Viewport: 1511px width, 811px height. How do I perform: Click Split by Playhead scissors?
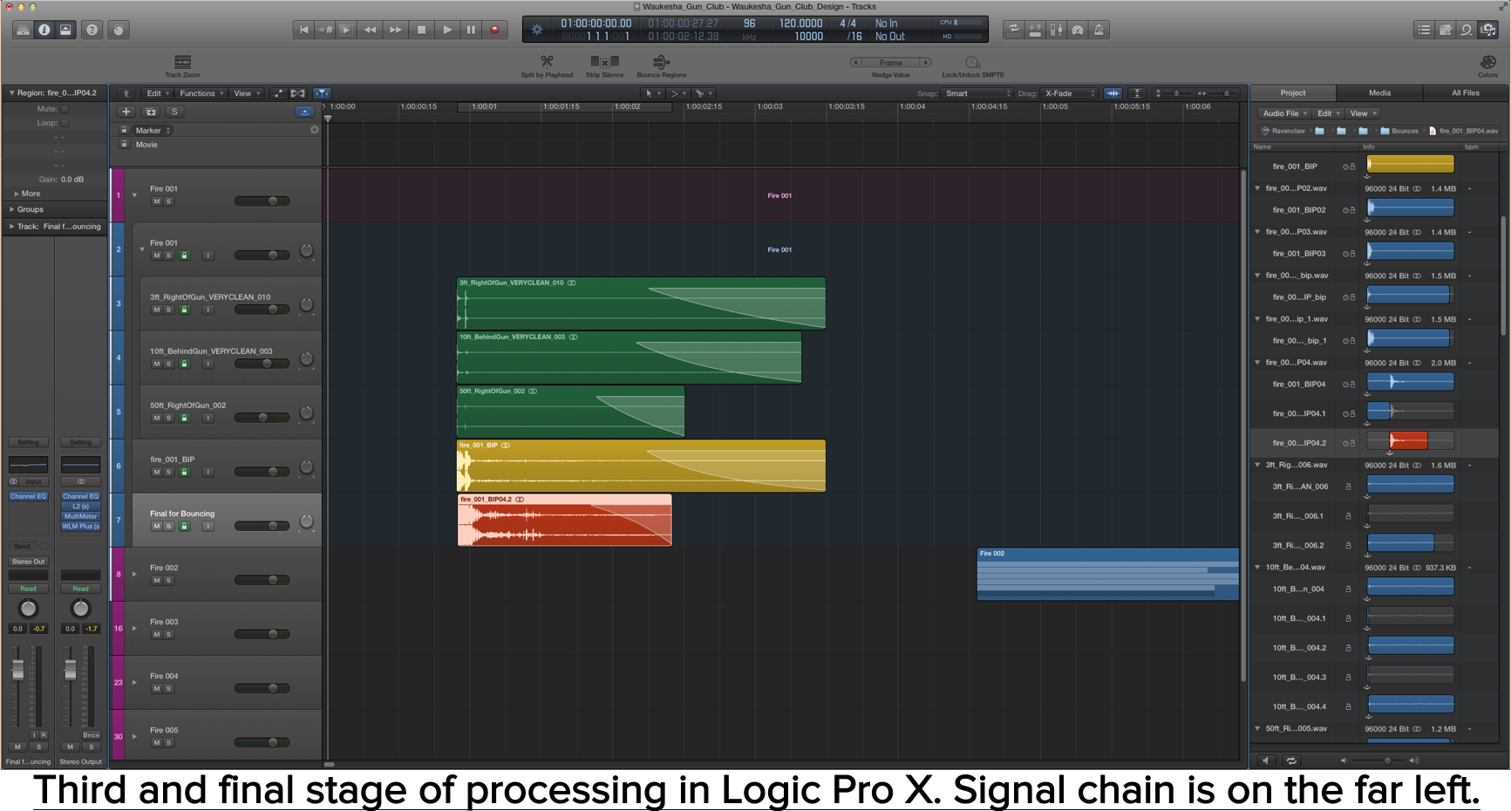[x=547, y=61]
